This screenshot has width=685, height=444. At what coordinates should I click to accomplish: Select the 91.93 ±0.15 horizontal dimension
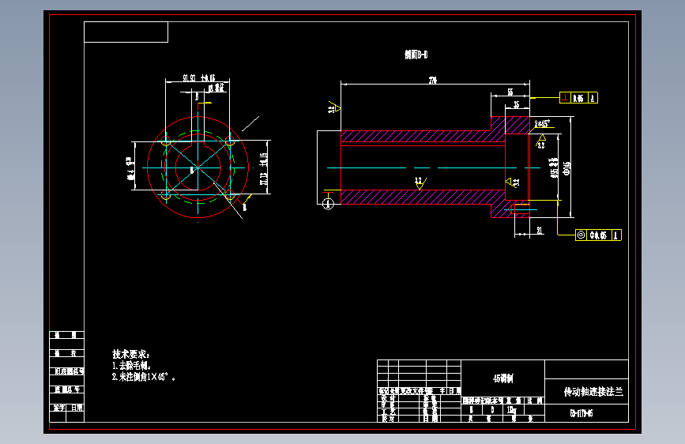coord(199,77)
